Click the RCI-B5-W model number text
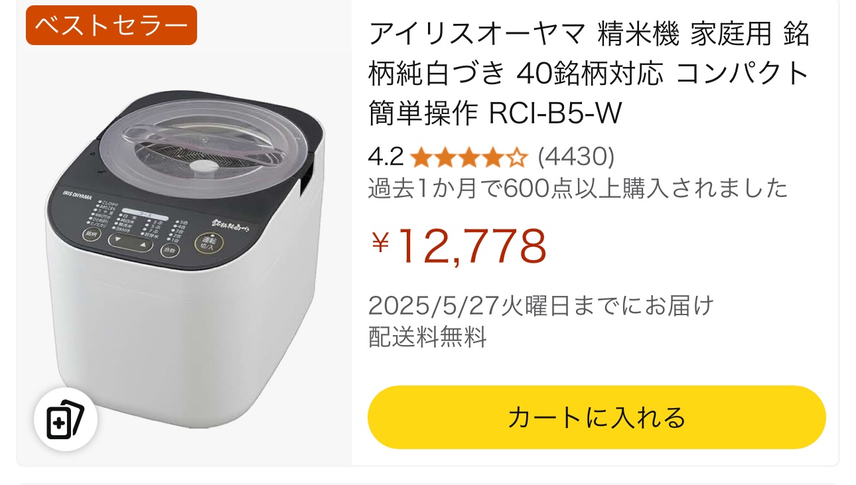Image resolution: width=856 pixels, height=485 pixels. [x=555, y=114]
